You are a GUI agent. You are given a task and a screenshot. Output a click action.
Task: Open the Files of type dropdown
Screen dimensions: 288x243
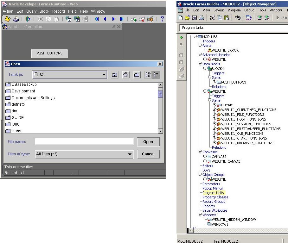[x=130, y=154]
